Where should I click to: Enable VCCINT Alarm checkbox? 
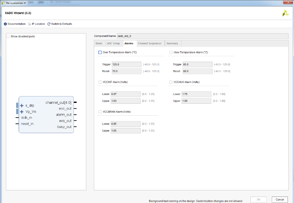(x=100, y=82)
